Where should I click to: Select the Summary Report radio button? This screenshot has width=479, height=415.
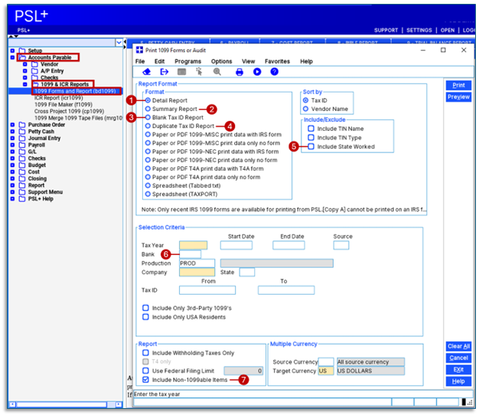[148, 109]
